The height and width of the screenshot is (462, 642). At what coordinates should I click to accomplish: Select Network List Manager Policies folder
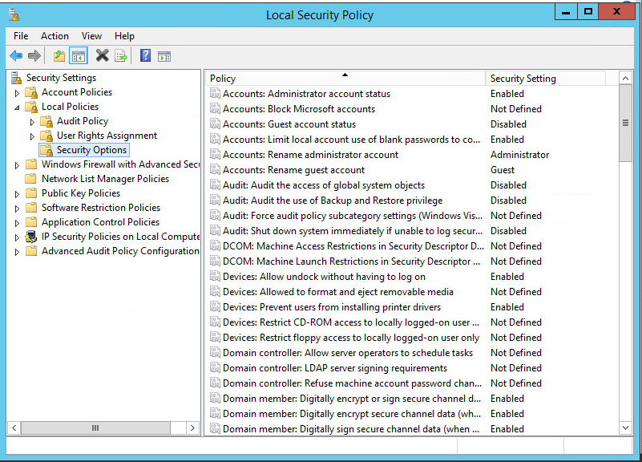tap(105, 179)
